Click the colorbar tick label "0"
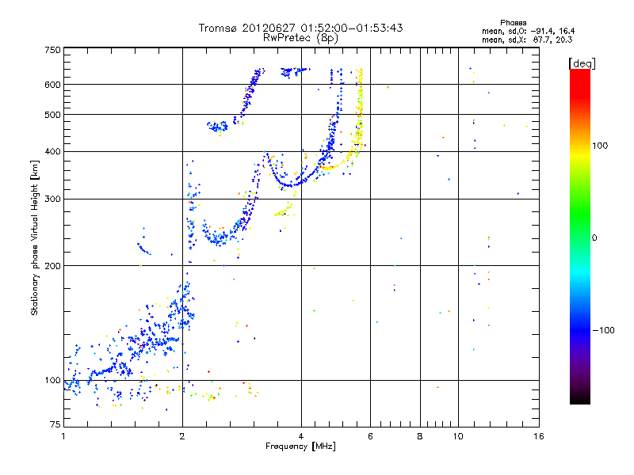The height and width of the screenshot is (475, 634). tap(594, 238)
